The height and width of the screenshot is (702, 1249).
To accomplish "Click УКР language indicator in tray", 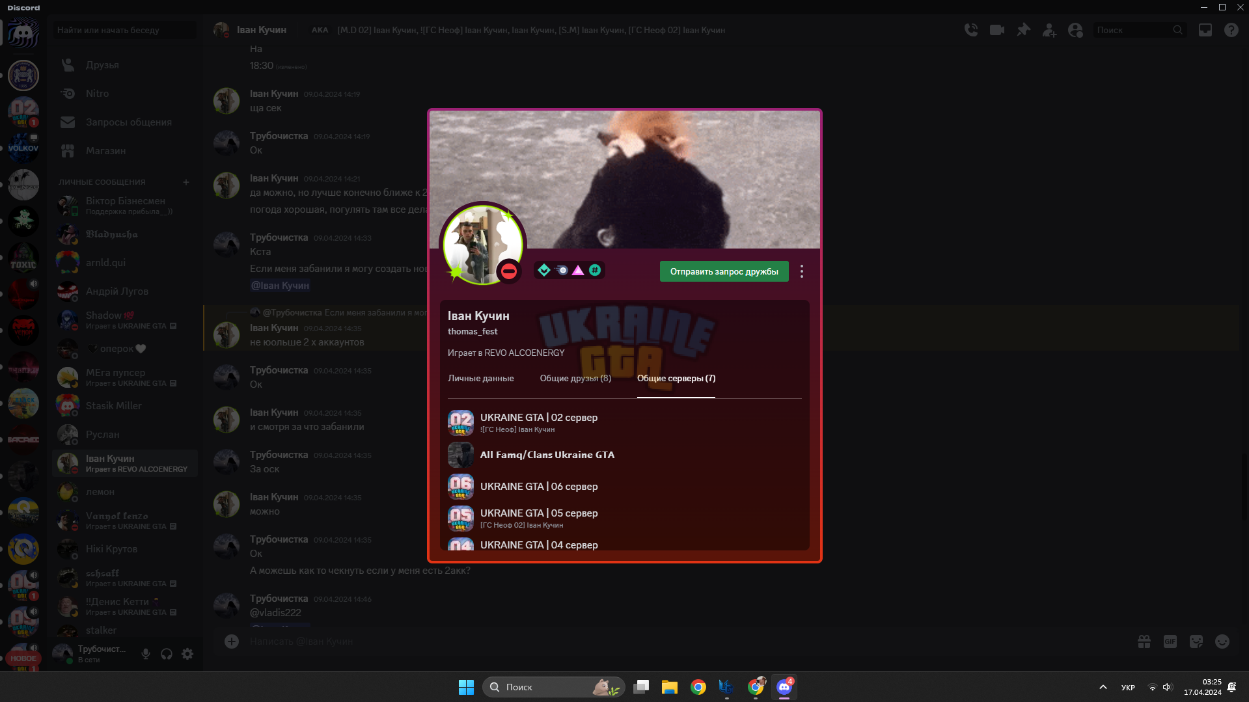I will tap(1128, 688).
